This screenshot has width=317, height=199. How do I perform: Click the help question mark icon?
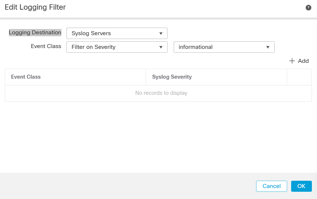[308, 8]
